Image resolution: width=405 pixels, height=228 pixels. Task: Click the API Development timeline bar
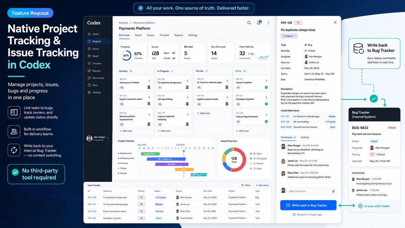click(x=167, y=159)
